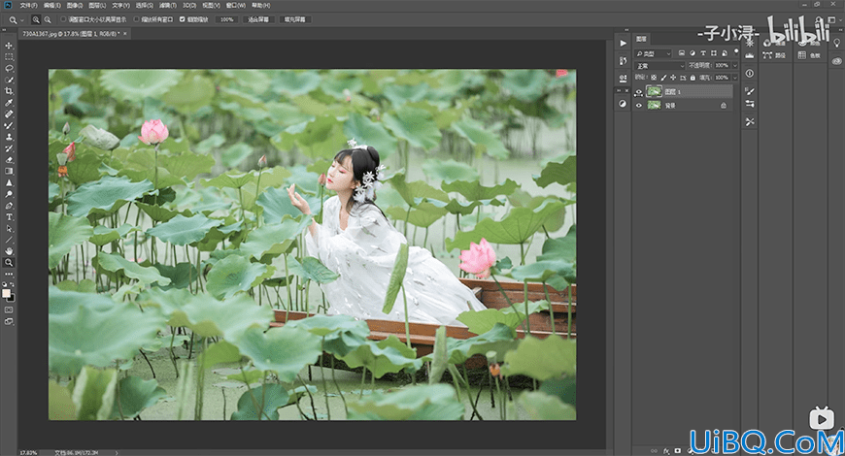Screen dimensions: 845x456
Task: Open the Actions panel play icon
Action: (623, 43)
